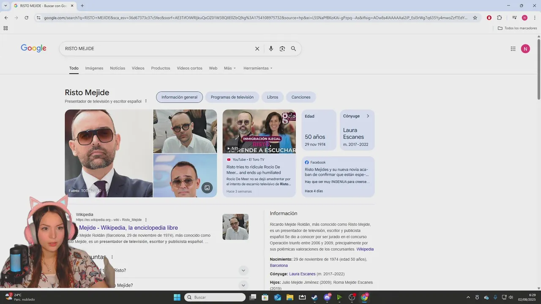The image size is (541, 304).
Task: Open more options next to Risto Mejide subtitle
Action: (x=146, y=101)
